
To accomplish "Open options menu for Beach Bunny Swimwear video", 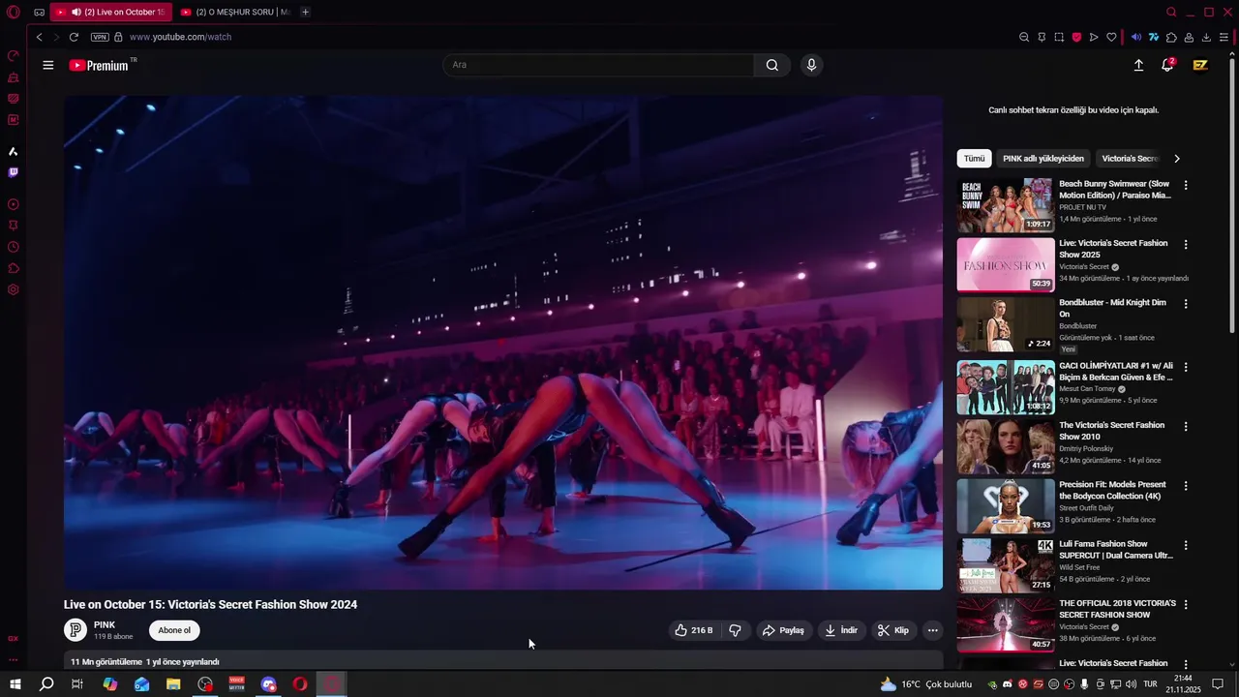I will click(1186, 185).
